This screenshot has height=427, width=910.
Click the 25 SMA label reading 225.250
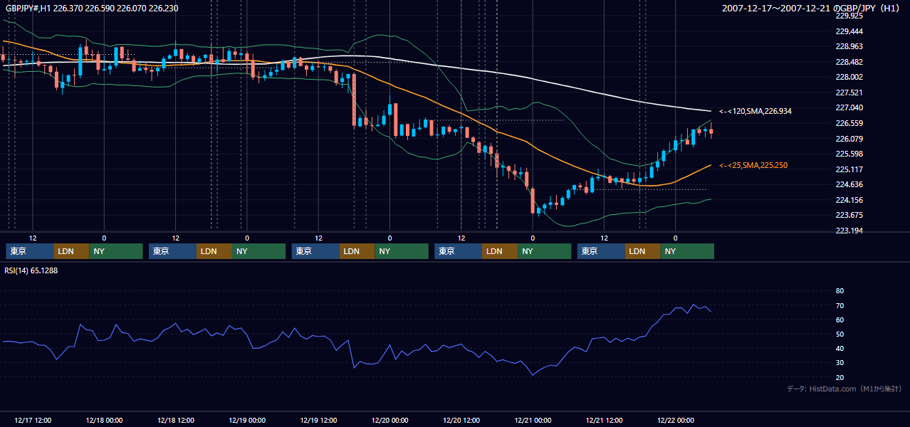tap(753, 165)
